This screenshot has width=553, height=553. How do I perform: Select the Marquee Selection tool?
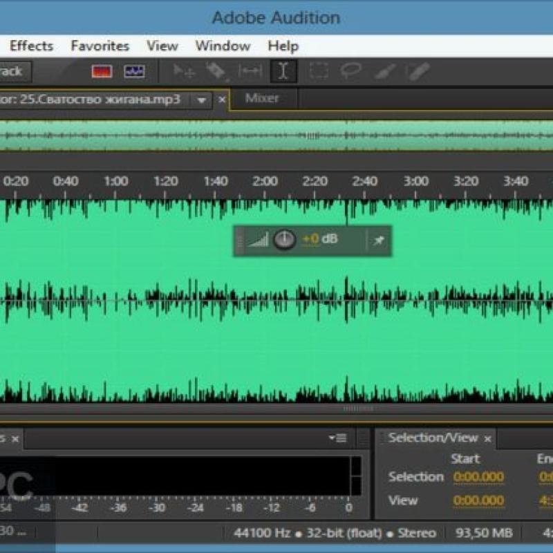(319, 71)
